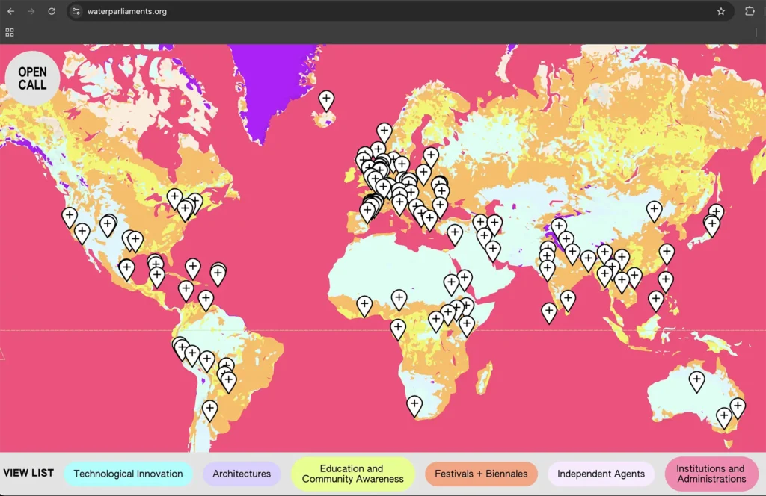Click the map pin on Iceland

[326, 99]
